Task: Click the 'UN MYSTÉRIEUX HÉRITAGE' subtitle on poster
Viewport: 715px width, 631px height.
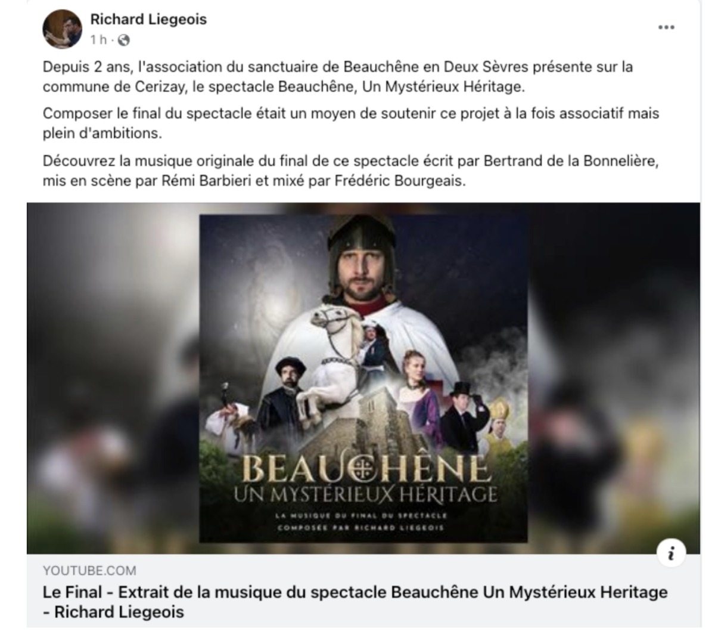Action: pyautogui.click(x=365, y=494)
